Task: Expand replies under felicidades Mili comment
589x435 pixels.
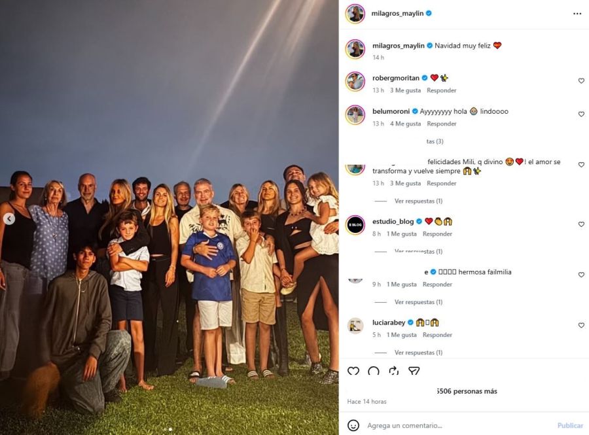Action: coord(418,201)
